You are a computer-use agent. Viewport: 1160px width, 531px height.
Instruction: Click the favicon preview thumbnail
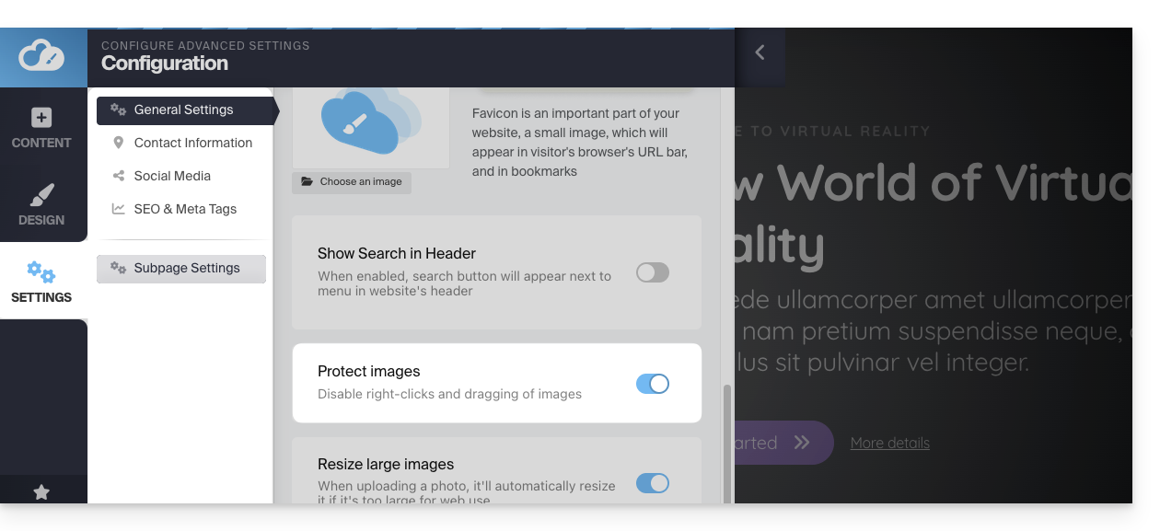370,124
